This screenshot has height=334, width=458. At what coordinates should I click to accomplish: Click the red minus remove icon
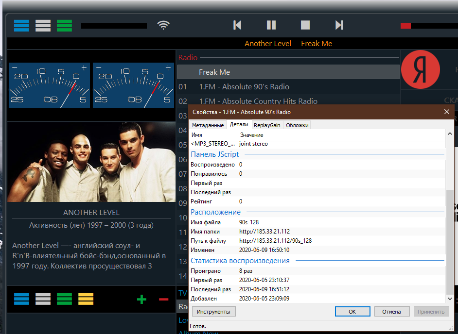pos(163,300)
